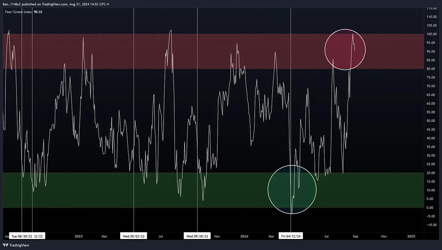
Task: Click the -5.00 price scale label
Action: [x=431, y=216]
